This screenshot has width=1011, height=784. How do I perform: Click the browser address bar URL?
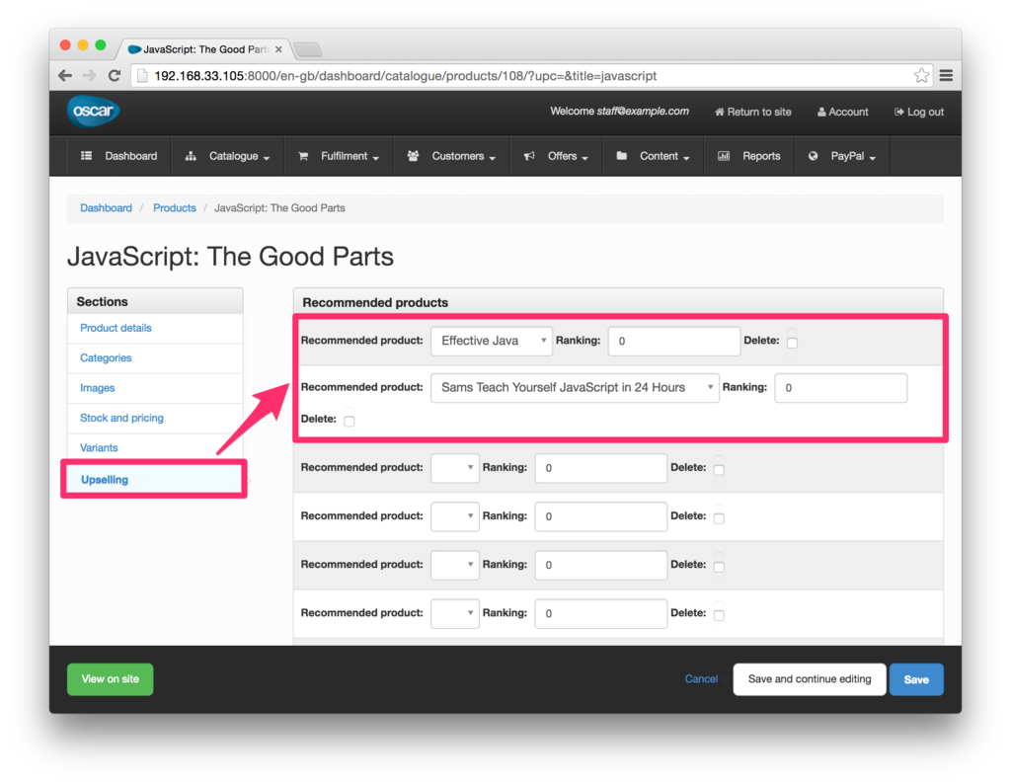[x=406, y=76]
